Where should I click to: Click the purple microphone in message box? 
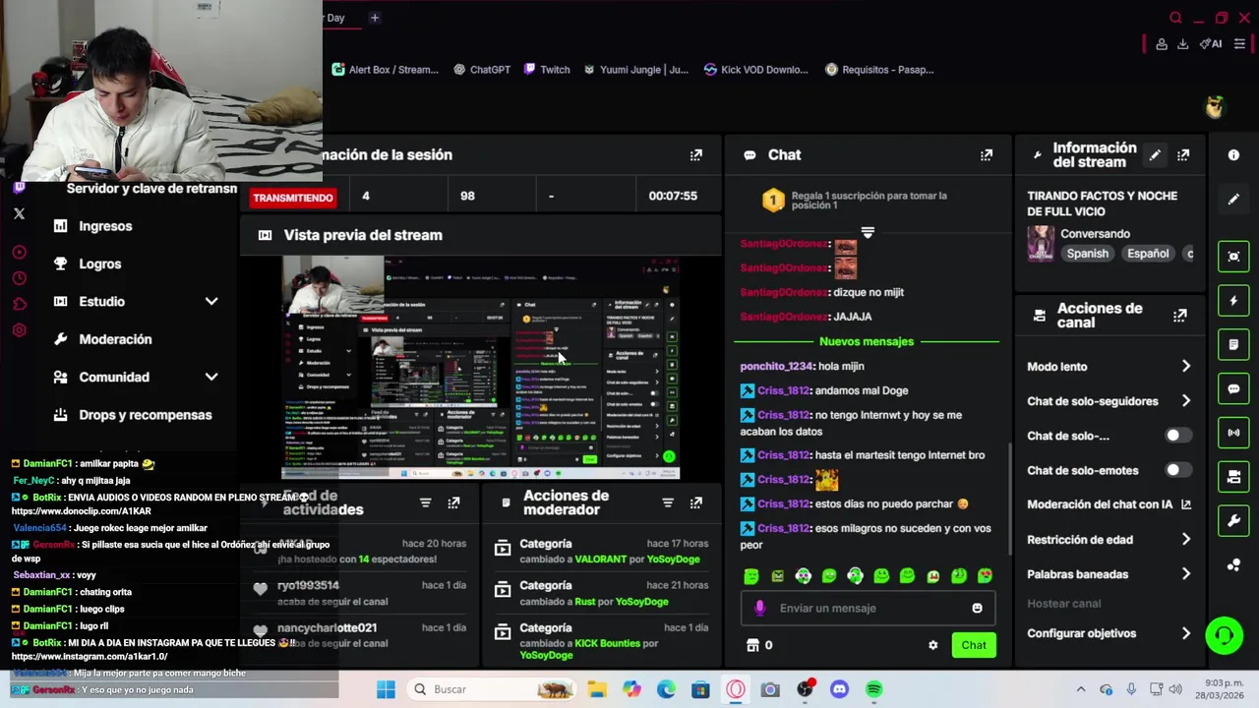point(759,608)
